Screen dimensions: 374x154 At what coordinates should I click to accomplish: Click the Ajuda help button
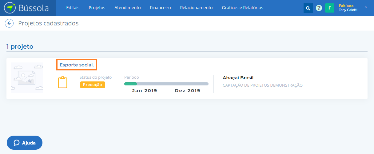click(x=25, y=143)
